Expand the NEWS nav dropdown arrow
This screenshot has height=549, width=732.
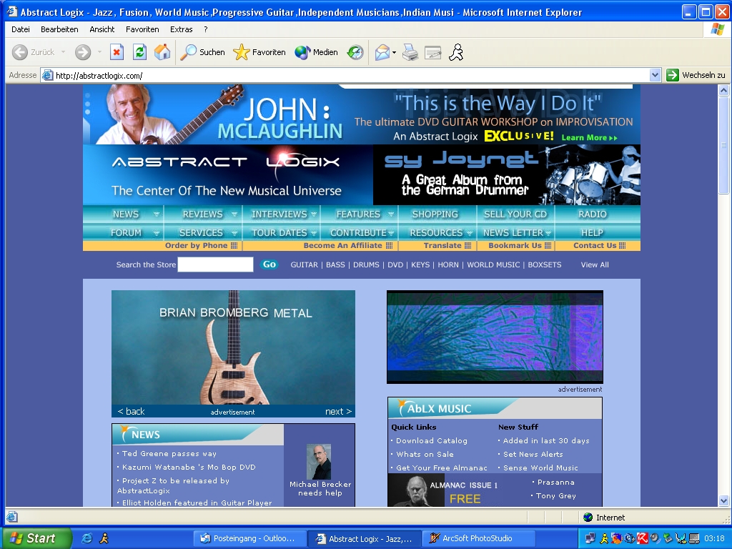click(x=157, y=214)
